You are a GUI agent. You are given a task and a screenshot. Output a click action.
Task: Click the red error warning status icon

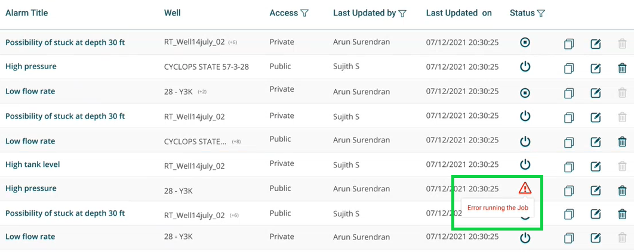click(x=525, y=188)
